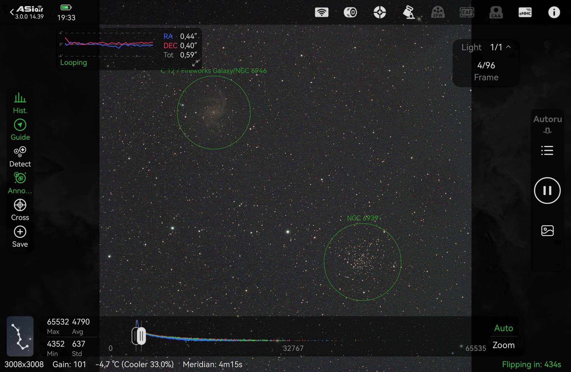Viewport: 571px width, 372px height.
Task: Click the Meridian: 4m15s status
Action: (x=212, y=364)
